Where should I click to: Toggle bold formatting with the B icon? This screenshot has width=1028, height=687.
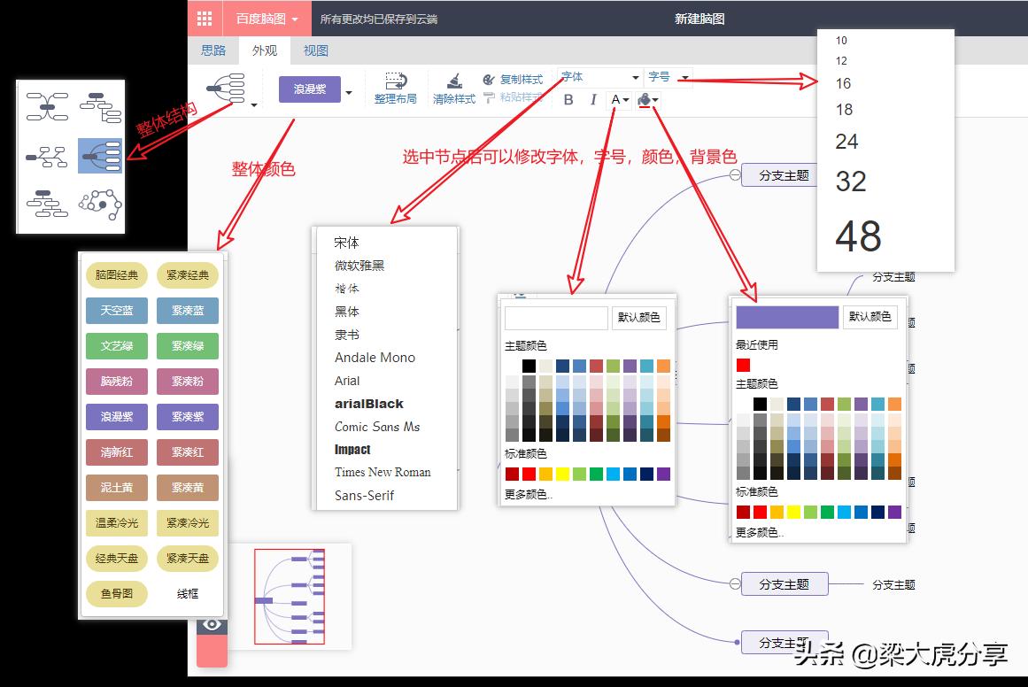(568, 100)
